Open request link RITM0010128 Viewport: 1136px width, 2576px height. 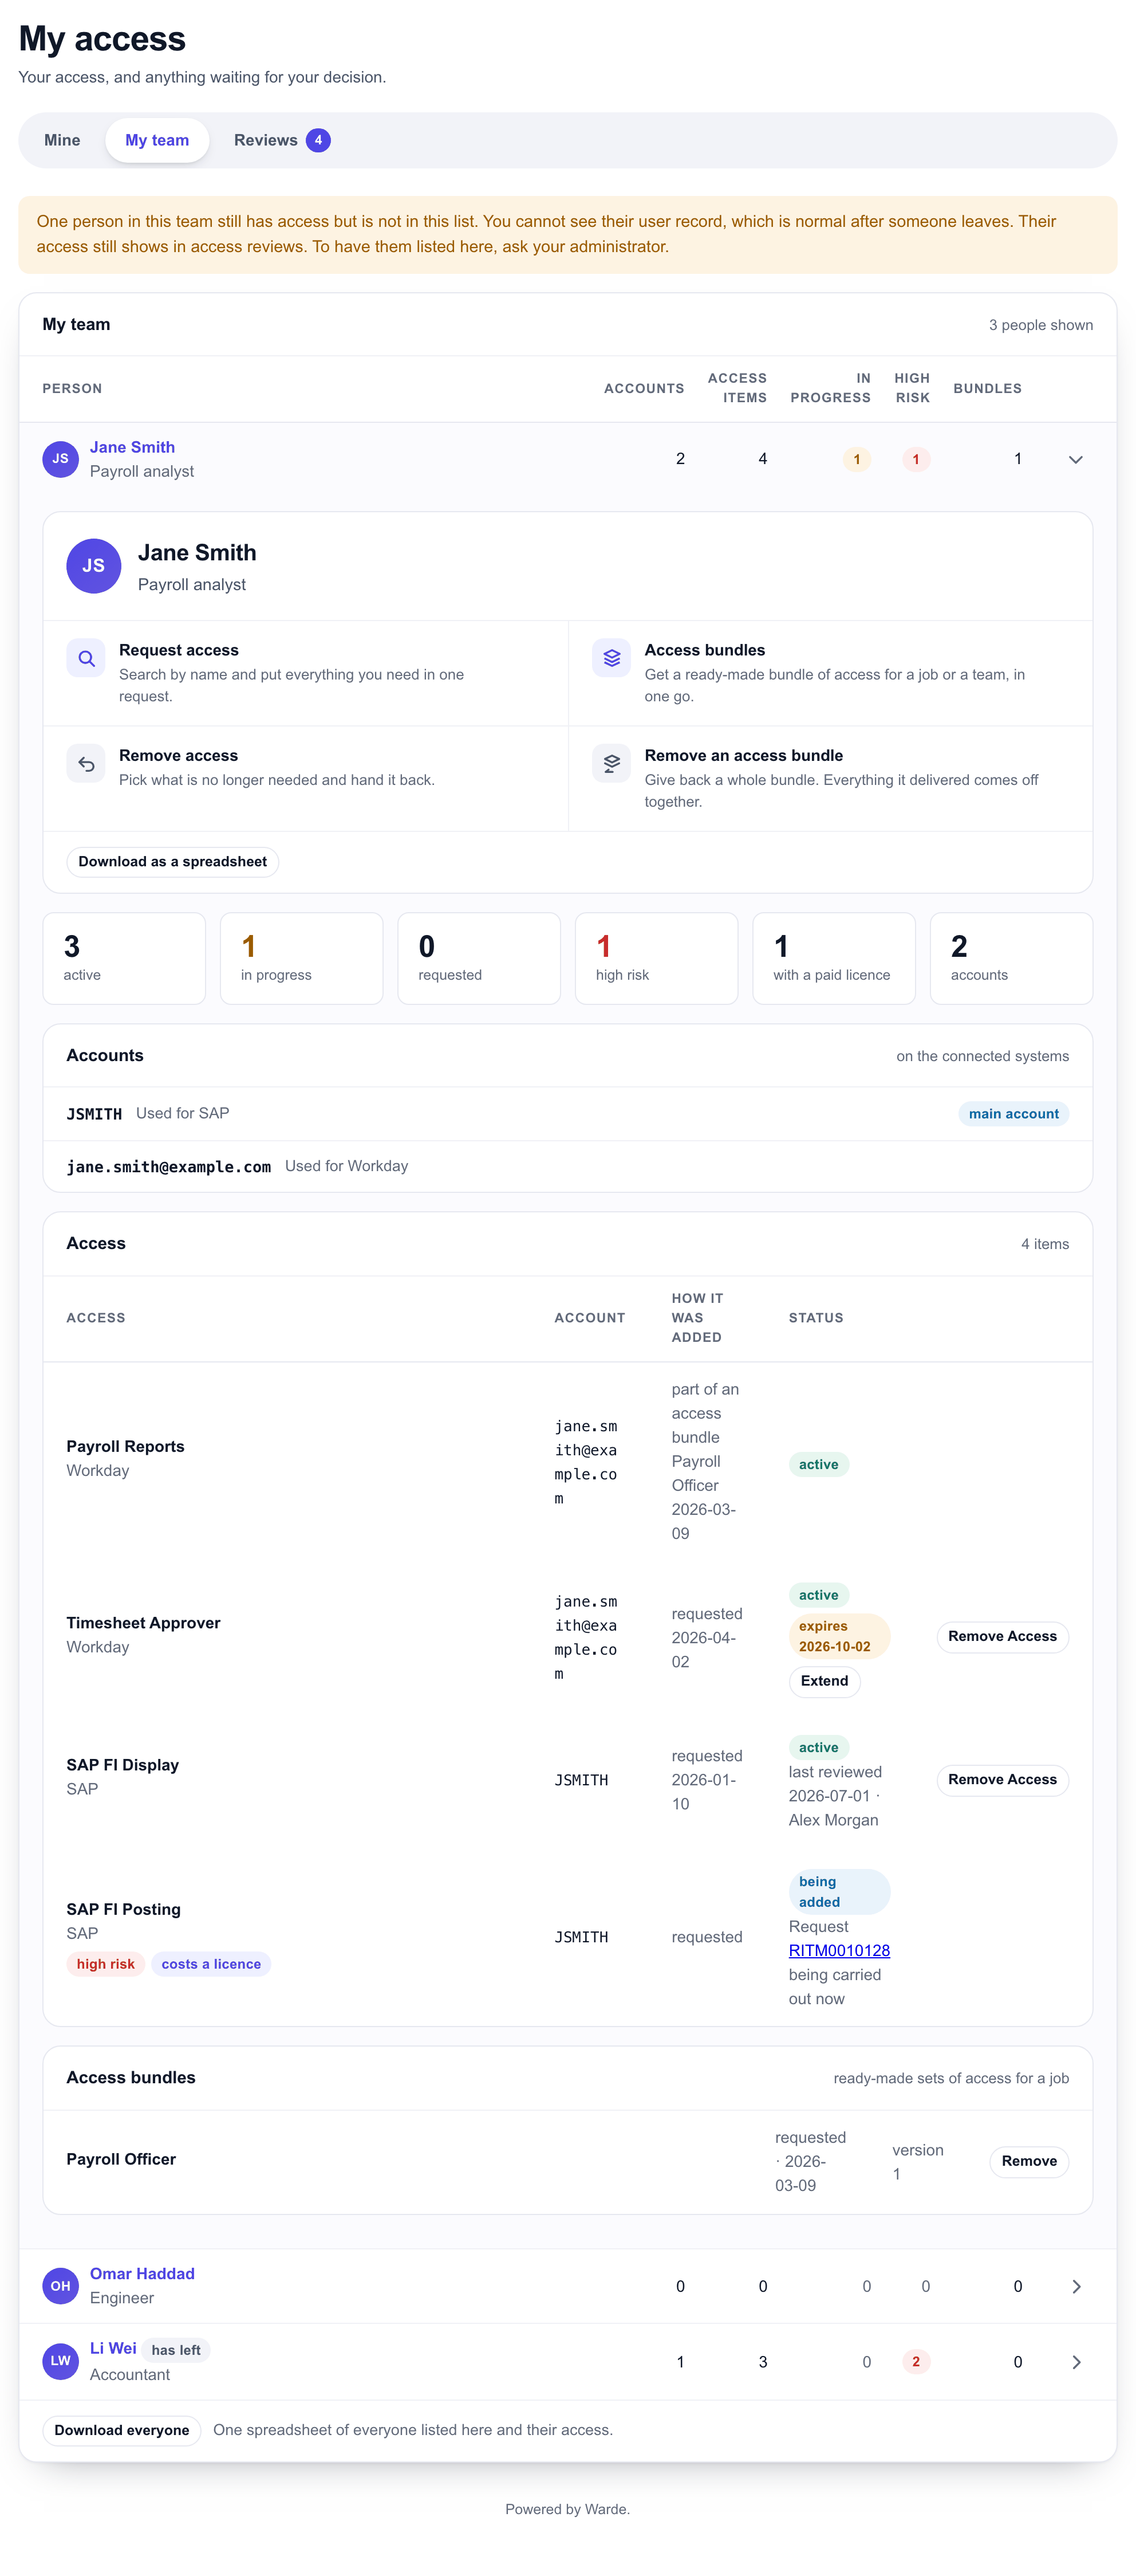click(x=839, y=1951)
